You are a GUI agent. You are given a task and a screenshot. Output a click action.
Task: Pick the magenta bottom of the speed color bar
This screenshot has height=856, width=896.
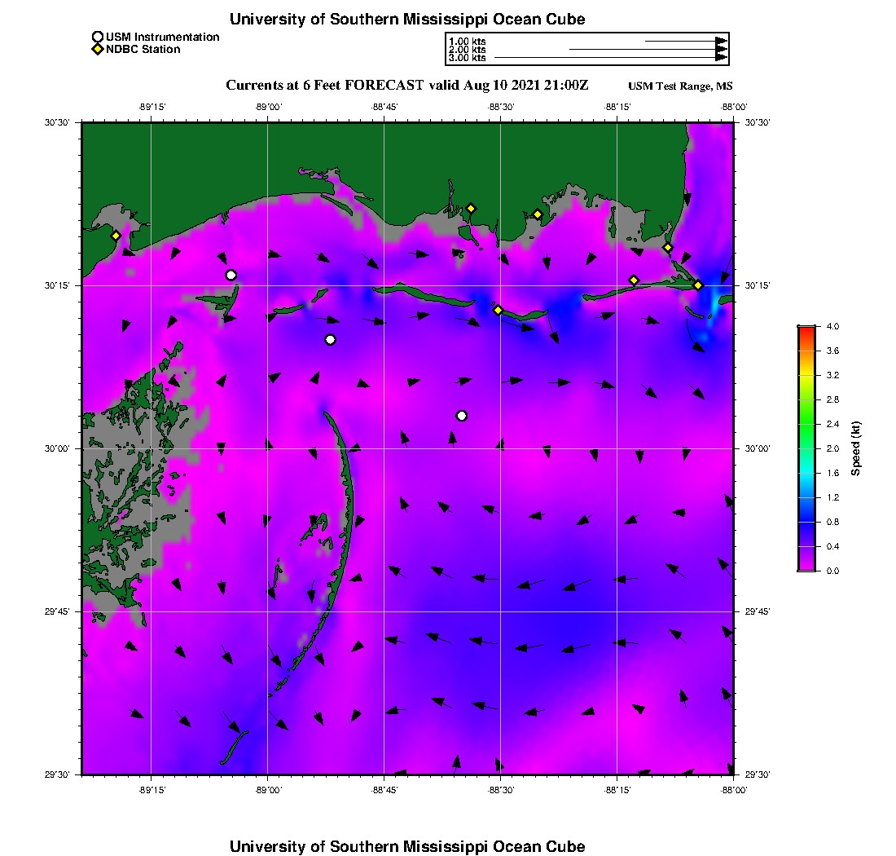point(806,567)
